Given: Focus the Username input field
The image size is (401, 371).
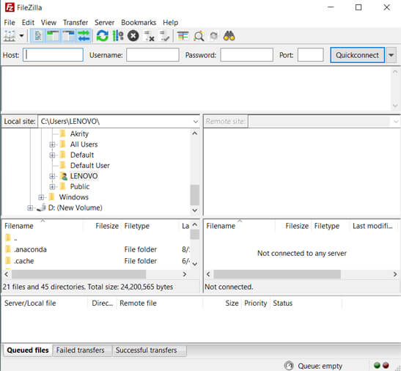Looking at the screenshot, I should [152, 55].
